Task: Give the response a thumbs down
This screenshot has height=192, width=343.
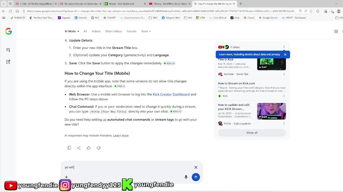Action: [99, 148]
